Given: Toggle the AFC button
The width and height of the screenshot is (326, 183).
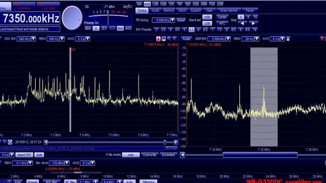Looking at the screenshot, I should click(222, 23).
